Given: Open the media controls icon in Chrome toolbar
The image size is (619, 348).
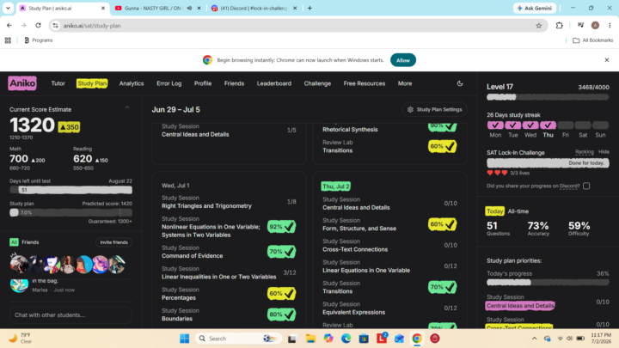Looking at the screenshot, I should point(580,25).
